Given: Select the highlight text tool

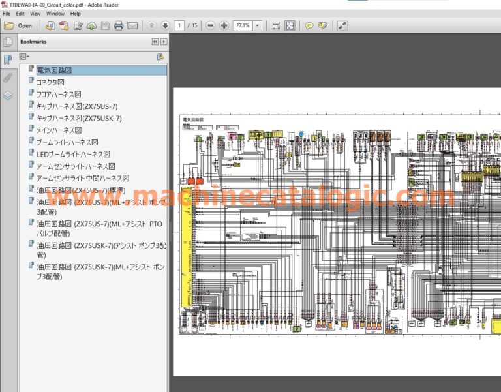Looking at the screenshot, I should [x=322, y=26].
